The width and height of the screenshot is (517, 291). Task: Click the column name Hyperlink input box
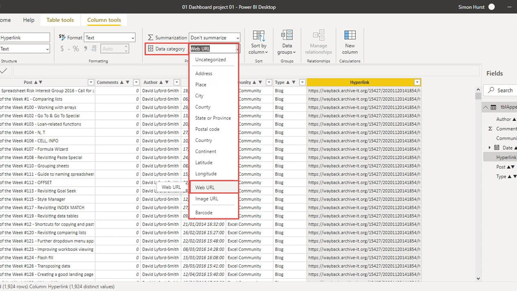tap(25, 38)
